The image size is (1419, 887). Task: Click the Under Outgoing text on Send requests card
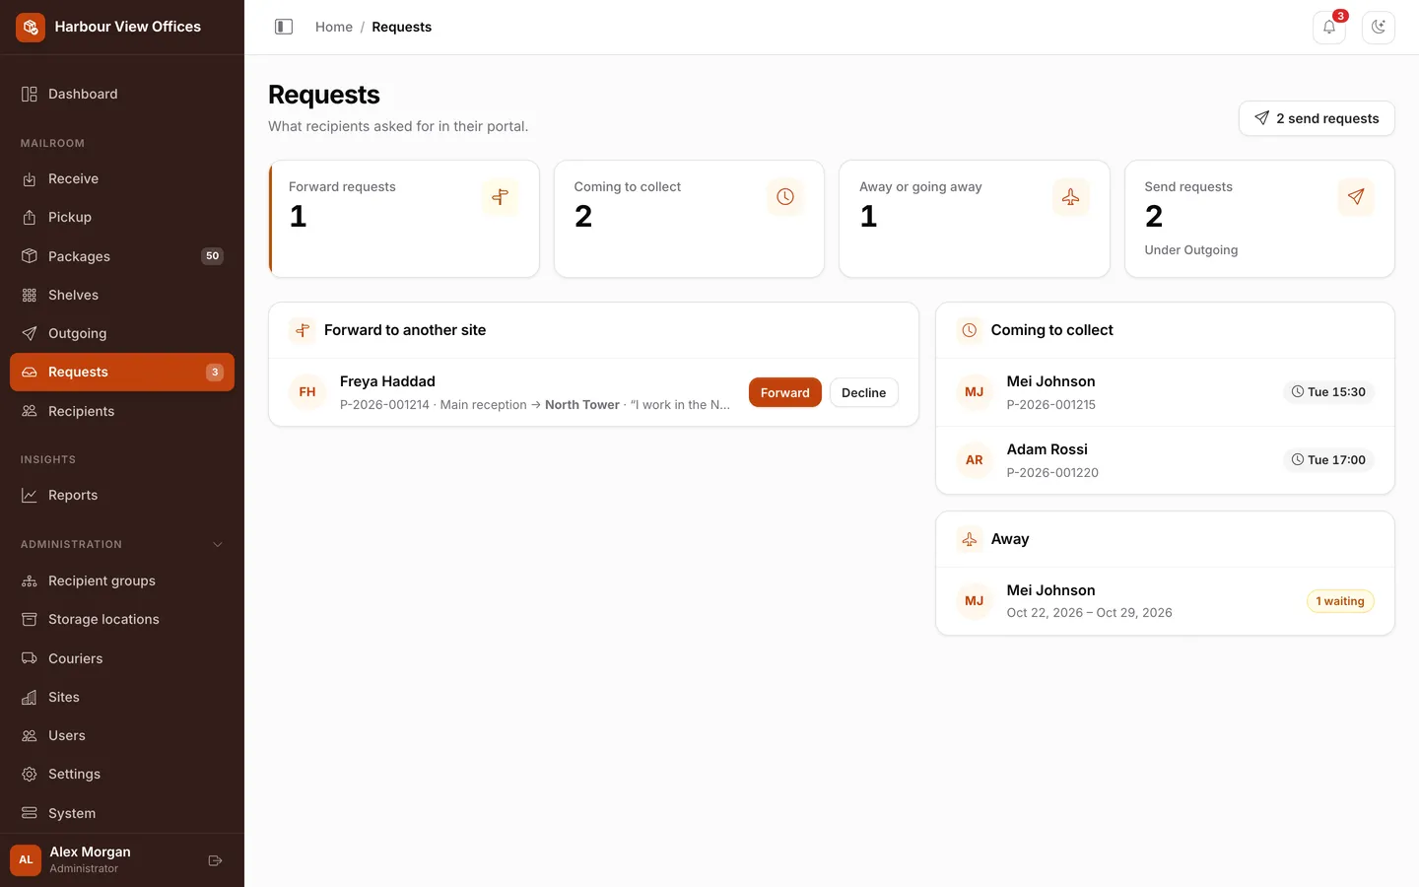pyautogui.click(x=1190, y=250)
